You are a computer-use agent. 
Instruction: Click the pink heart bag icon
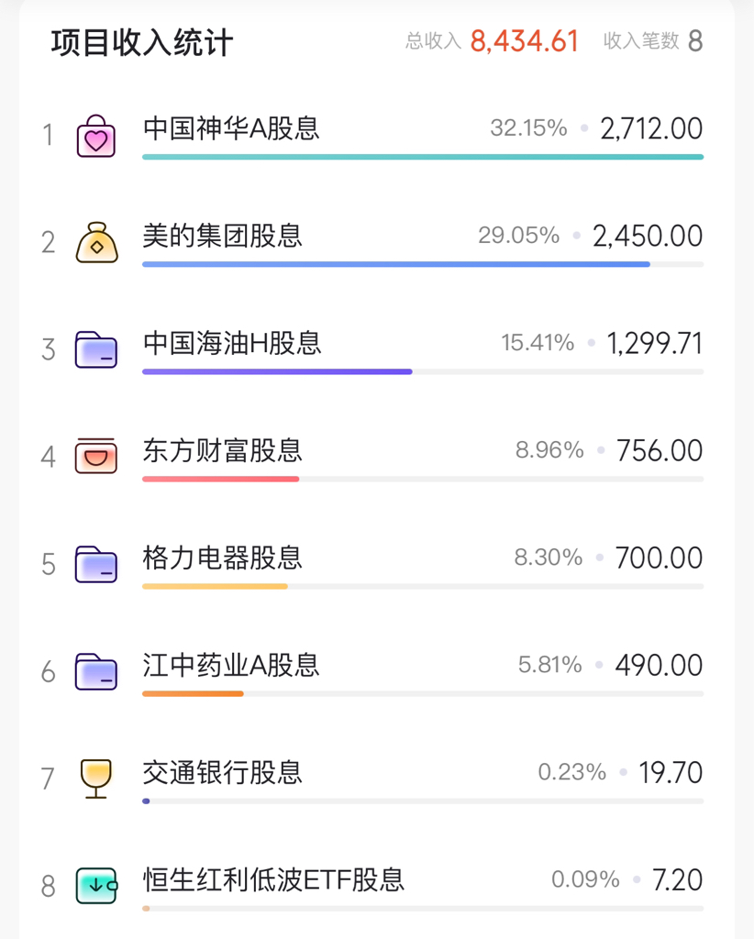click(95, 136)
